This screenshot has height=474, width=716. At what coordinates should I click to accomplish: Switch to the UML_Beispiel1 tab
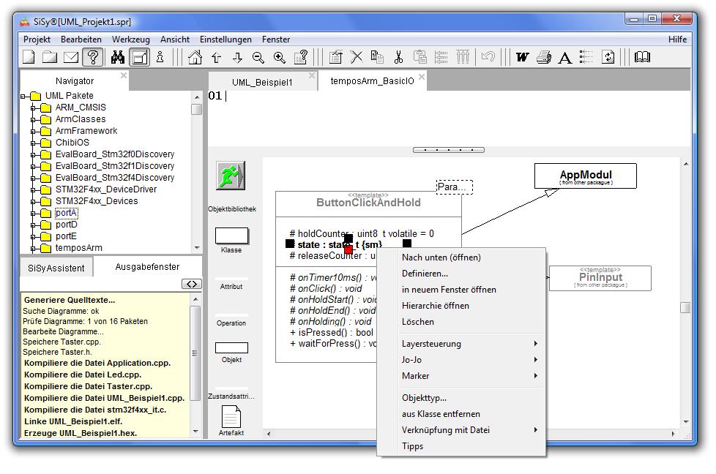coord(262,82)
